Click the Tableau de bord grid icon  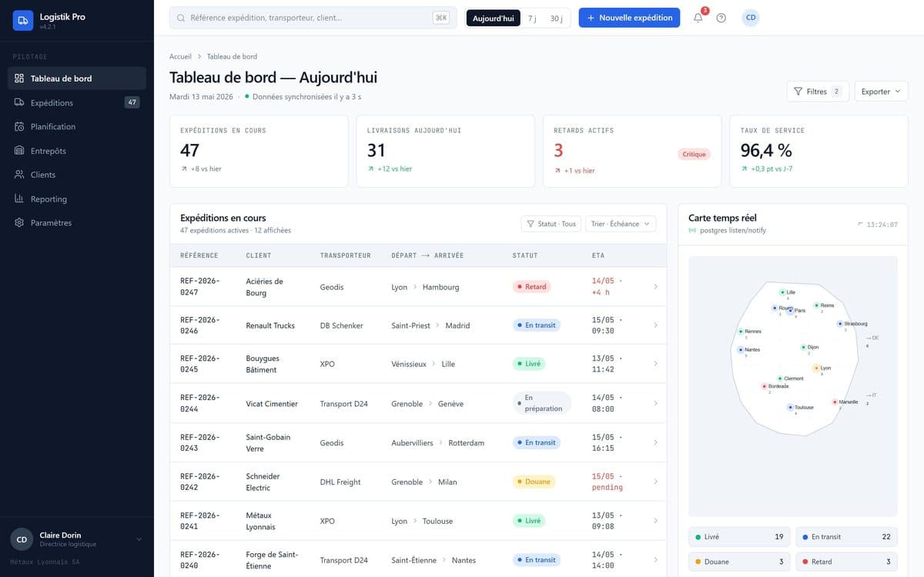point(19,78)
